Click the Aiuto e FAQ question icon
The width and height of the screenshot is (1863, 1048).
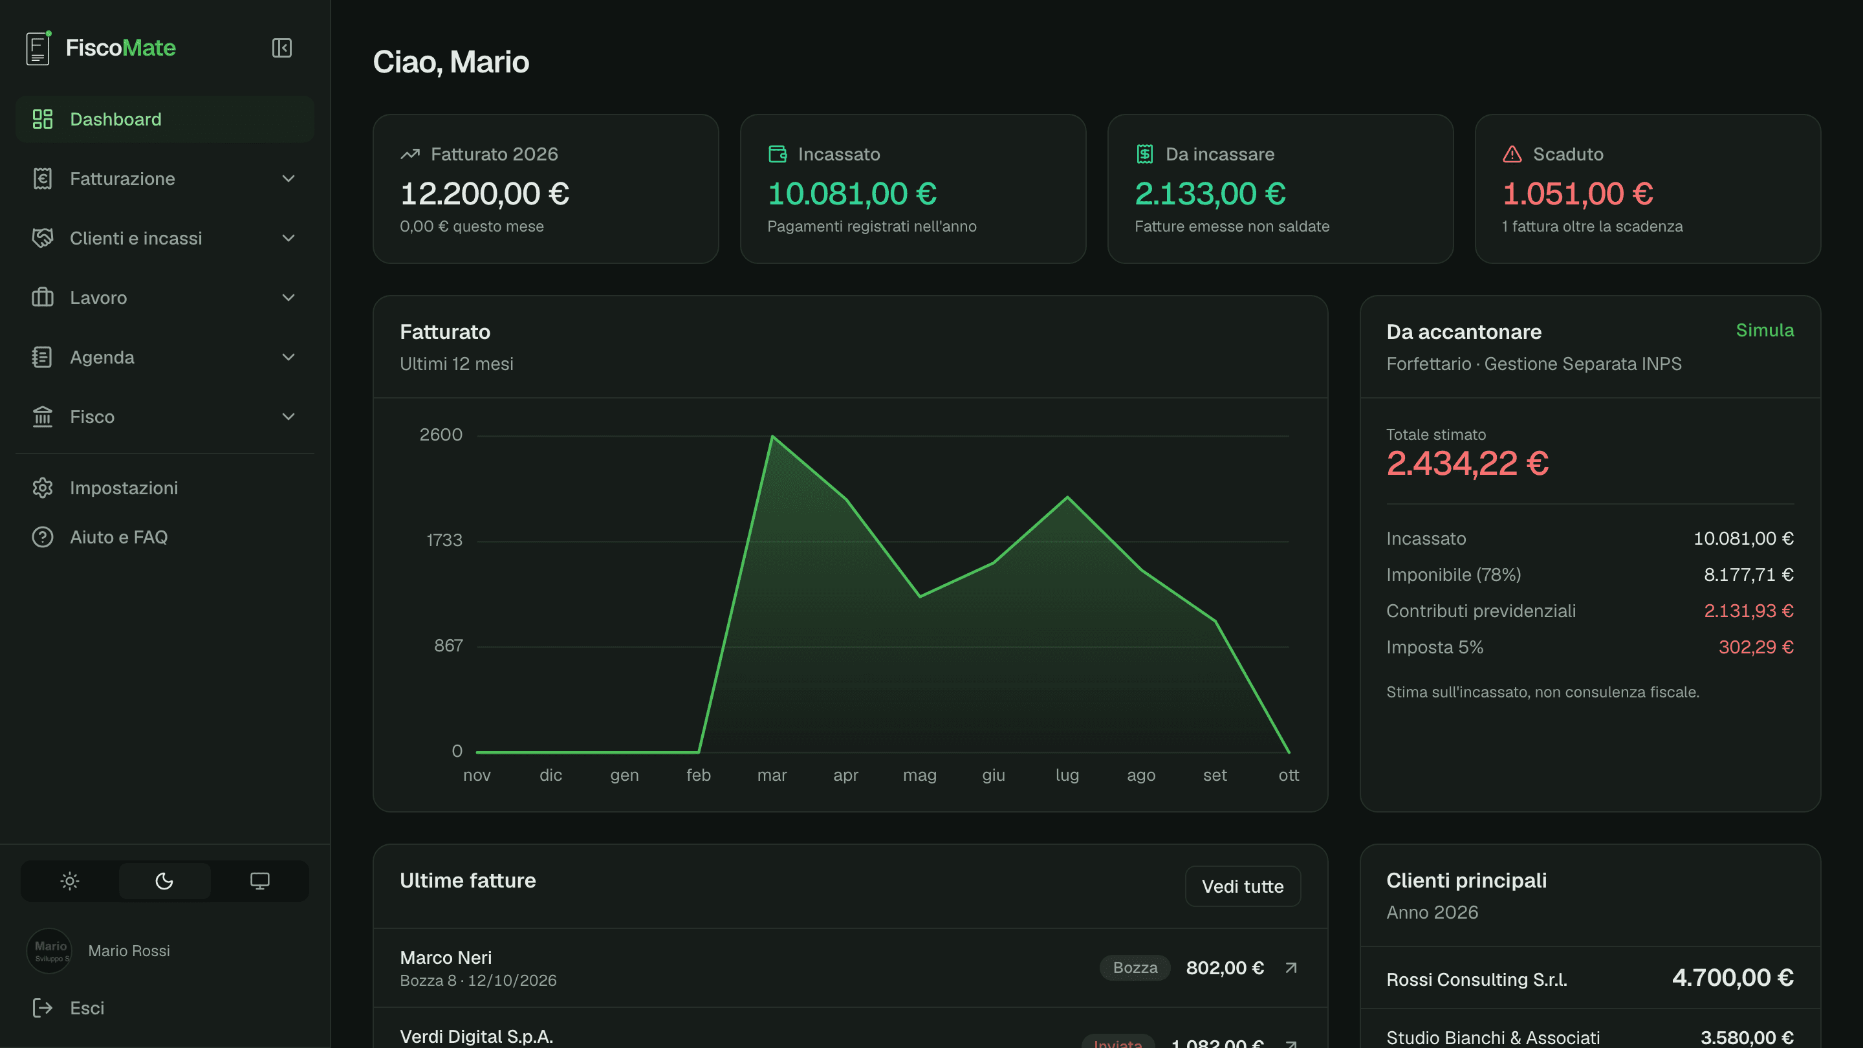click(x=43, y=538)
